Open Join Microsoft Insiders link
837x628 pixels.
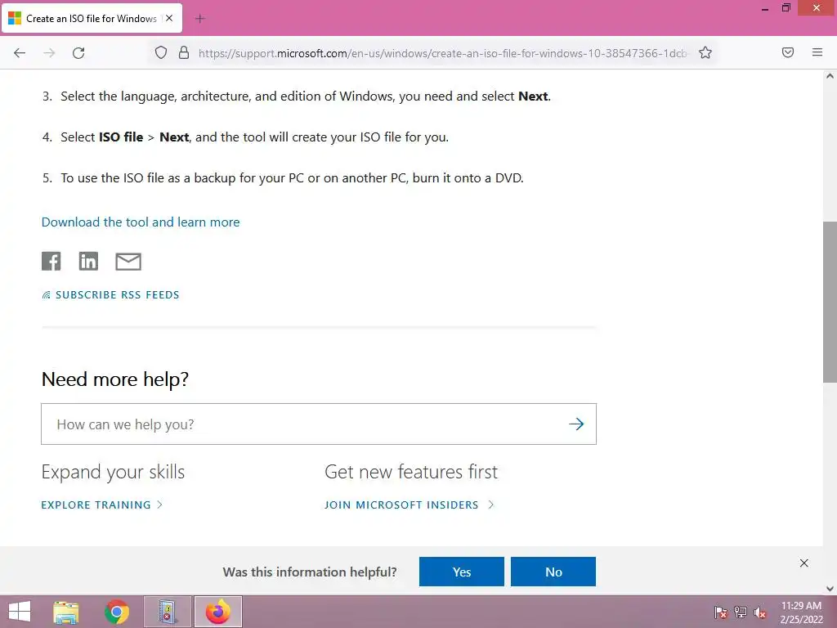410,505
